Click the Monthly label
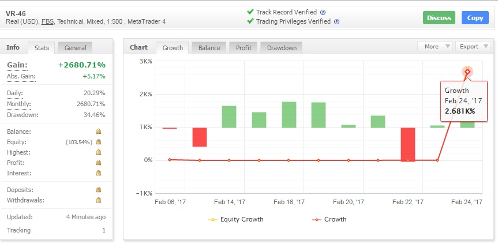The image size is (498, 244). coord(18,104)
